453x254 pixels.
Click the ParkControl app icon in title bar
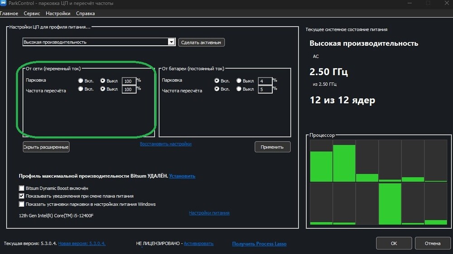click(3, 3)
